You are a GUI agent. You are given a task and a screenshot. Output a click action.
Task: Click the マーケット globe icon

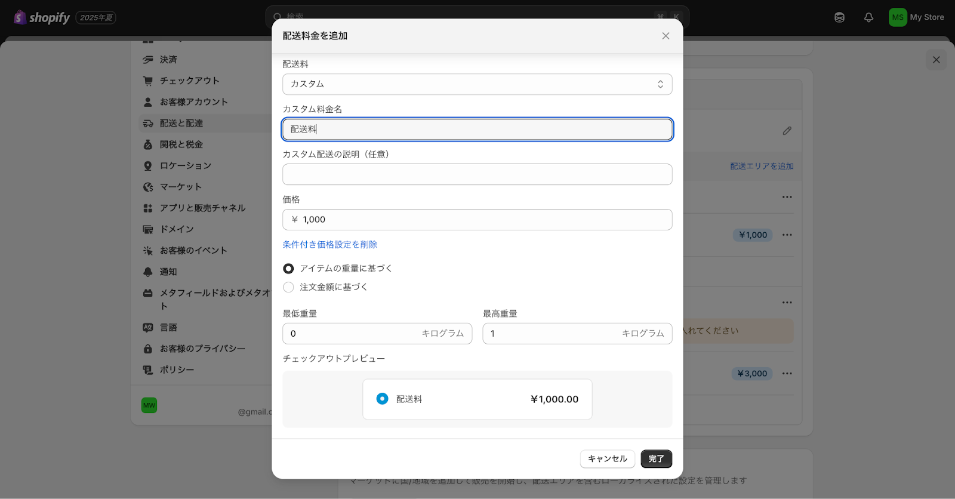pos(148,187)
